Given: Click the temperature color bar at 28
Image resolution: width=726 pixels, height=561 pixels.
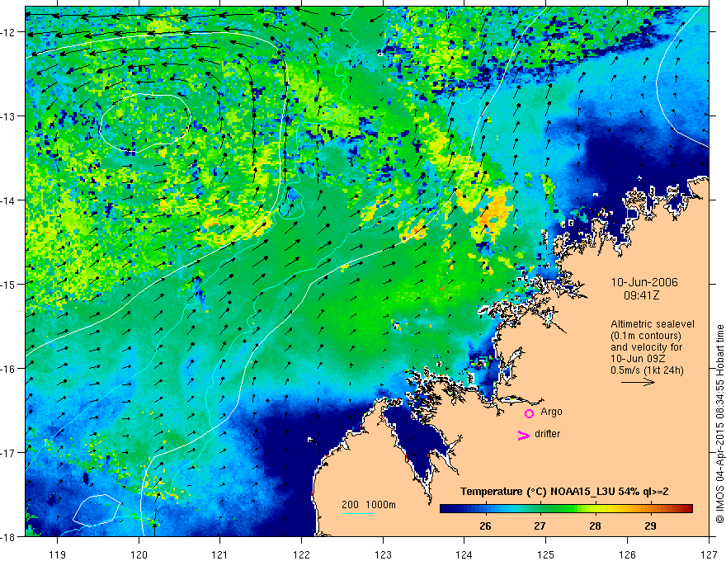Looking at the screenshot, I should pos(595,509).
